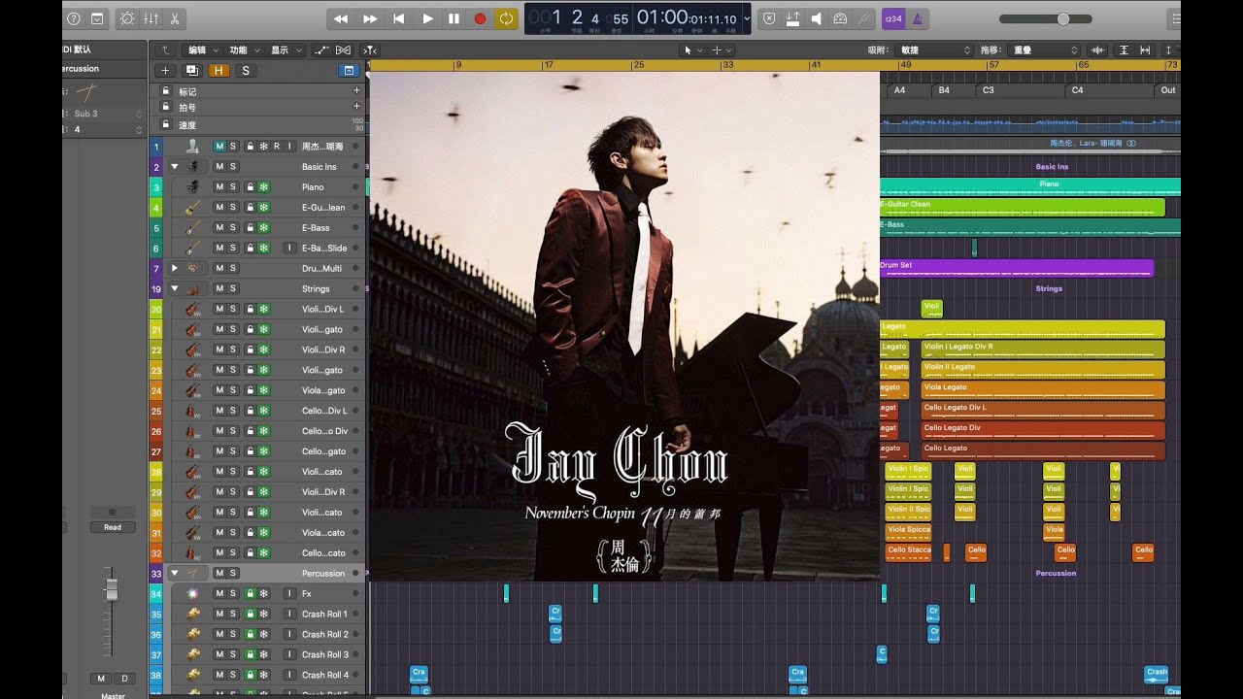Go to beginning of project
This screenshot has height=699, width=1243.
(x=398, y=18)
